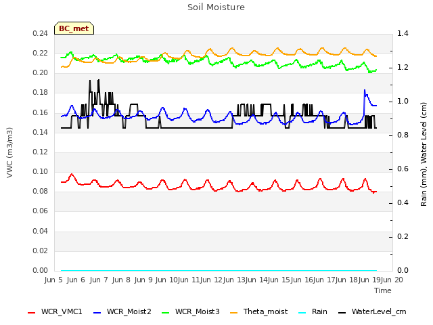Image resolution: width=433 pixels, height=325 pixels.
Task: Click the 1.4 right axis value
Action: pyautogui.click(x=403, y=33)
